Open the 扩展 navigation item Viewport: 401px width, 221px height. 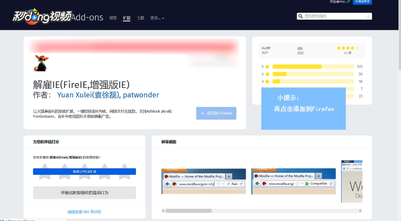[126, 18]
